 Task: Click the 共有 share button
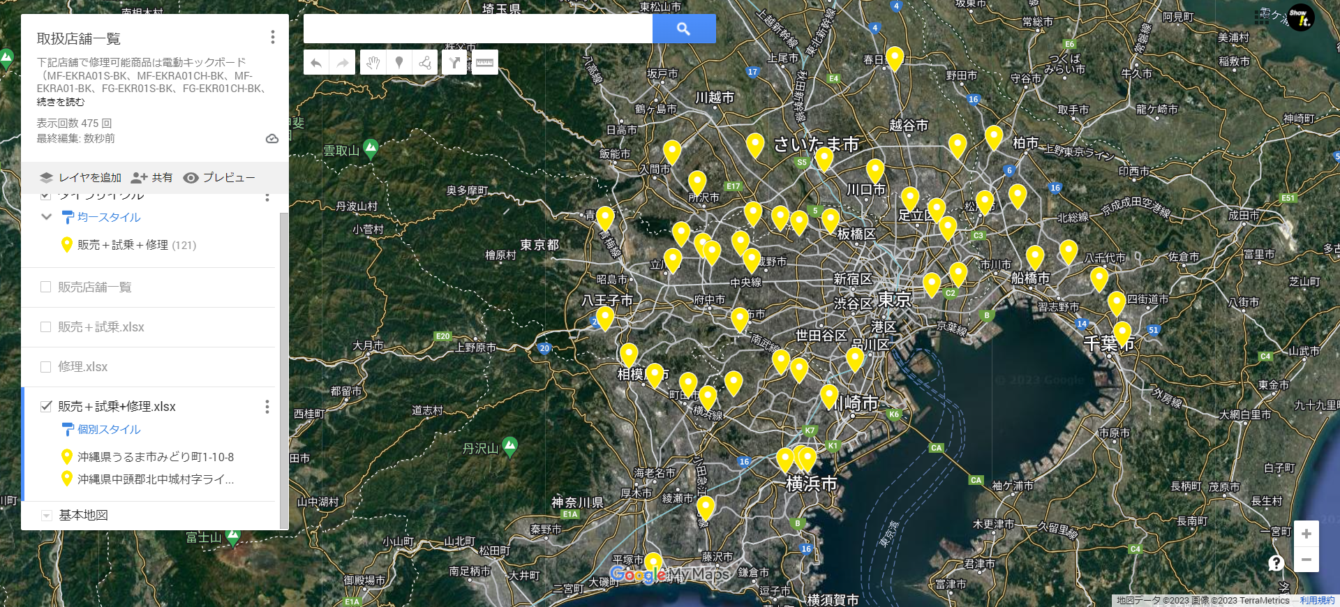[152, 178]
